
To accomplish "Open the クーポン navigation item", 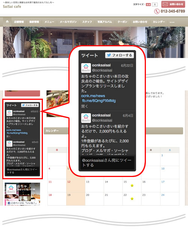I will [x=123, y=22].
